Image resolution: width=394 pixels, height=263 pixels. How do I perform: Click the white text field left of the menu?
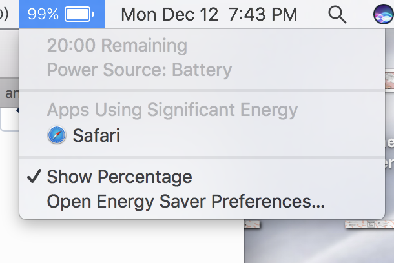[10, 119]
